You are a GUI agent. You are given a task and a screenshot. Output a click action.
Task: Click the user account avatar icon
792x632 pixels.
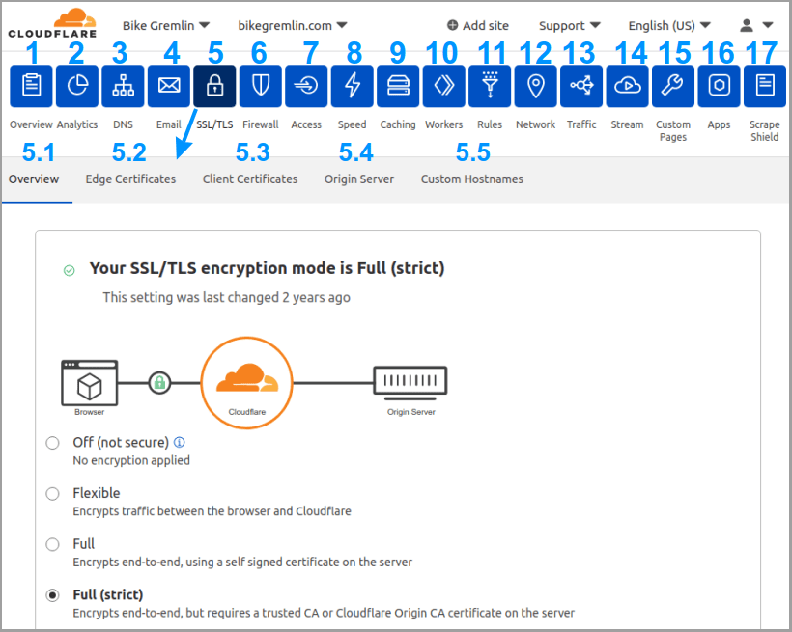point(747,25)
